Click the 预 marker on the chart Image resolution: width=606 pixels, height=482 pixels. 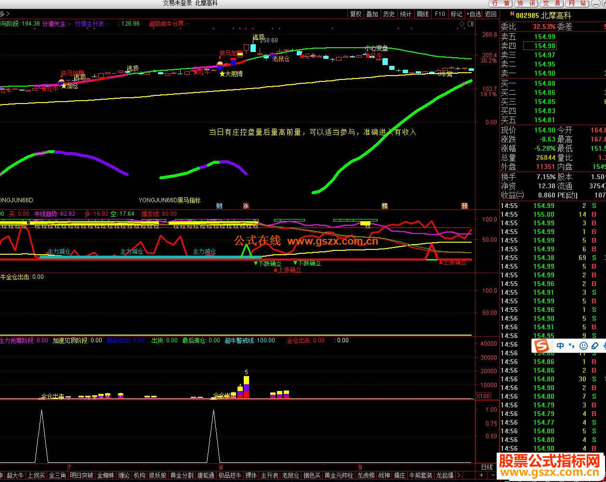pyautogui.click(x=464, y=206)
